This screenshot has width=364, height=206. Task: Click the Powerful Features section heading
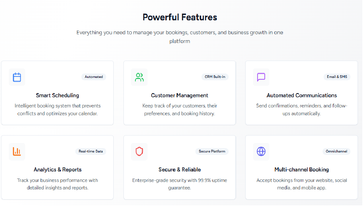tap(179, 17)
